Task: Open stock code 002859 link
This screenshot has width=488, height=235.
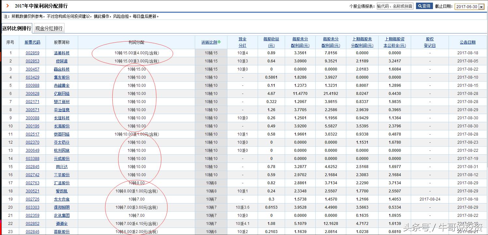Action: 33,53
